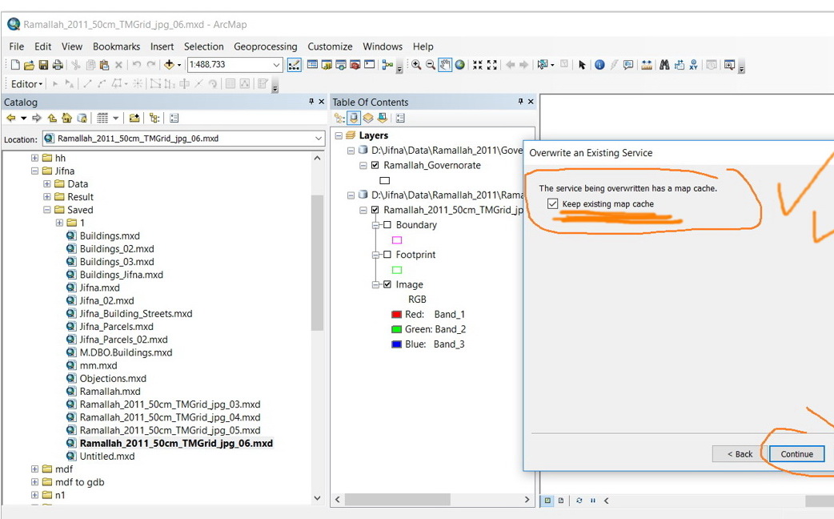Open the Bookmarks menu

pyautogui.click(x=116, y=46)
